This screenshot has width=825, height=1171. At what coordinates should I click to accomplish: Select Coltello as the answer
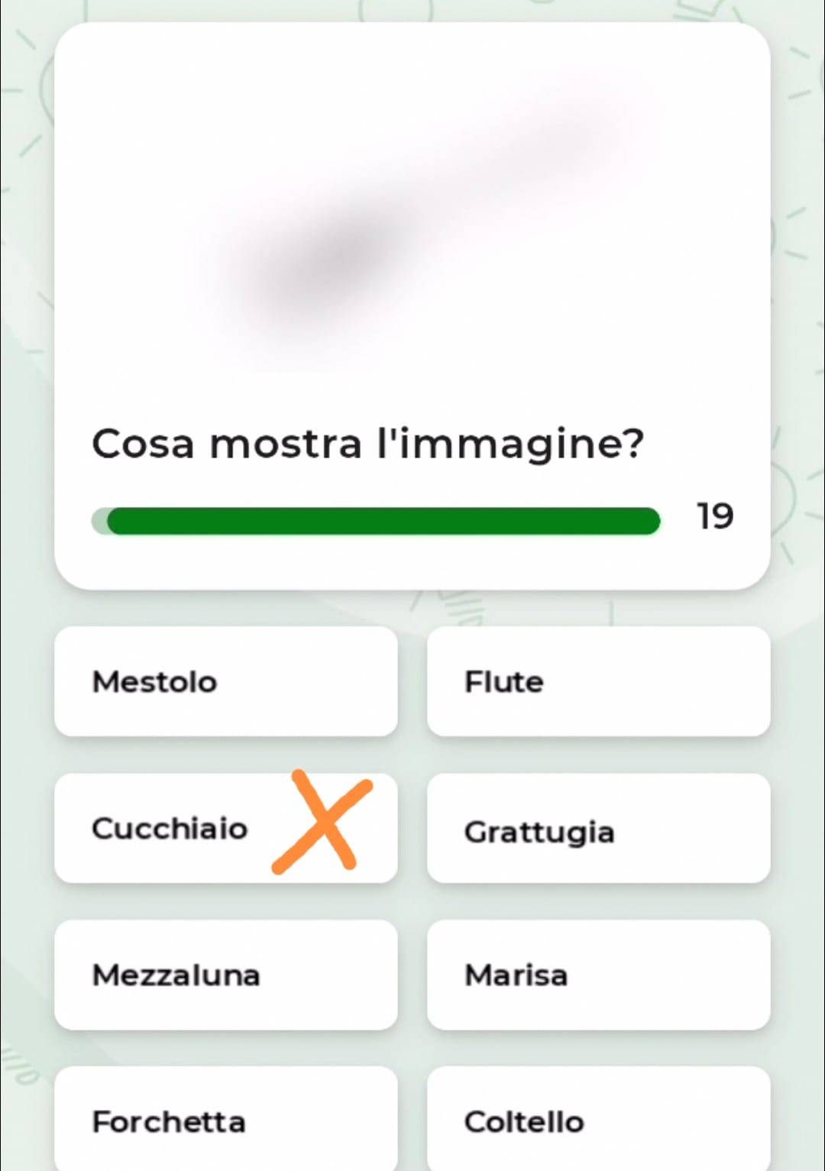[x=599, y=1119]
